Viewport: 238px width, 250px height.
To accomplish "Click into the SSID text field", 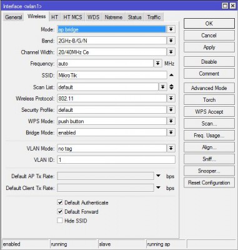I will coord(112,75).
